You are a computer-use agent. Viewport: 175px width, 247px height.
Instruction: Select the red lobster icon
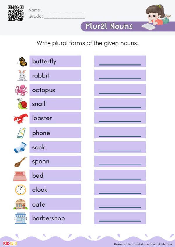pyautogui.click(x=20, y=119)
